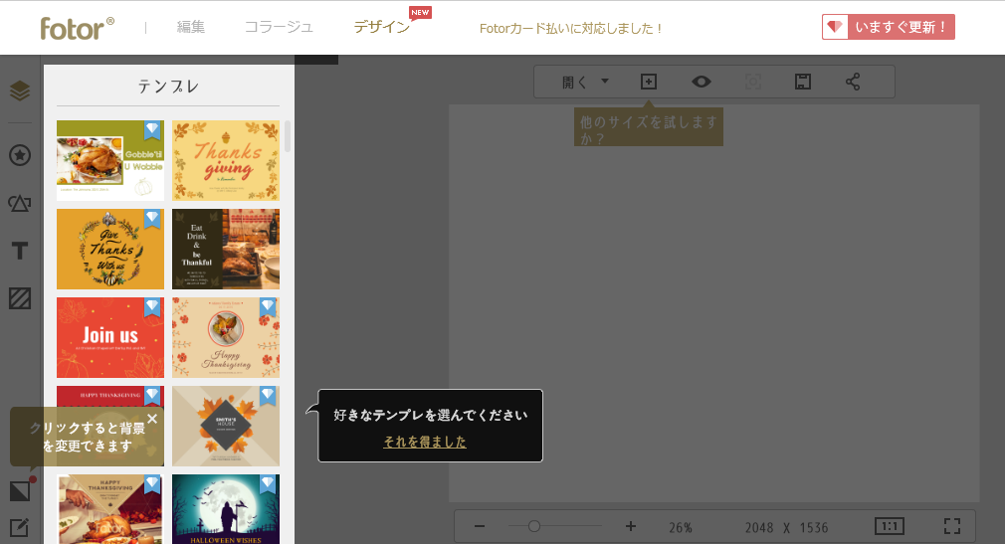Enter fullscreen mode icon
The height and width of the screenshot is (544, 1005).
tap(952, 527)
